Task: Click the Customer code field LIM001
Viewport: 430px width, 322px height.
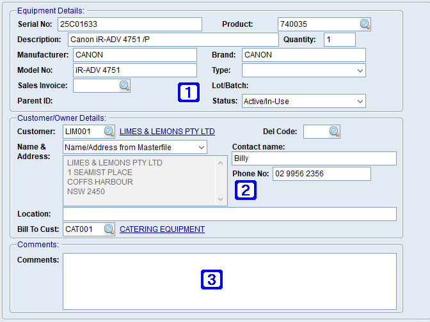Action: point(83,132)
